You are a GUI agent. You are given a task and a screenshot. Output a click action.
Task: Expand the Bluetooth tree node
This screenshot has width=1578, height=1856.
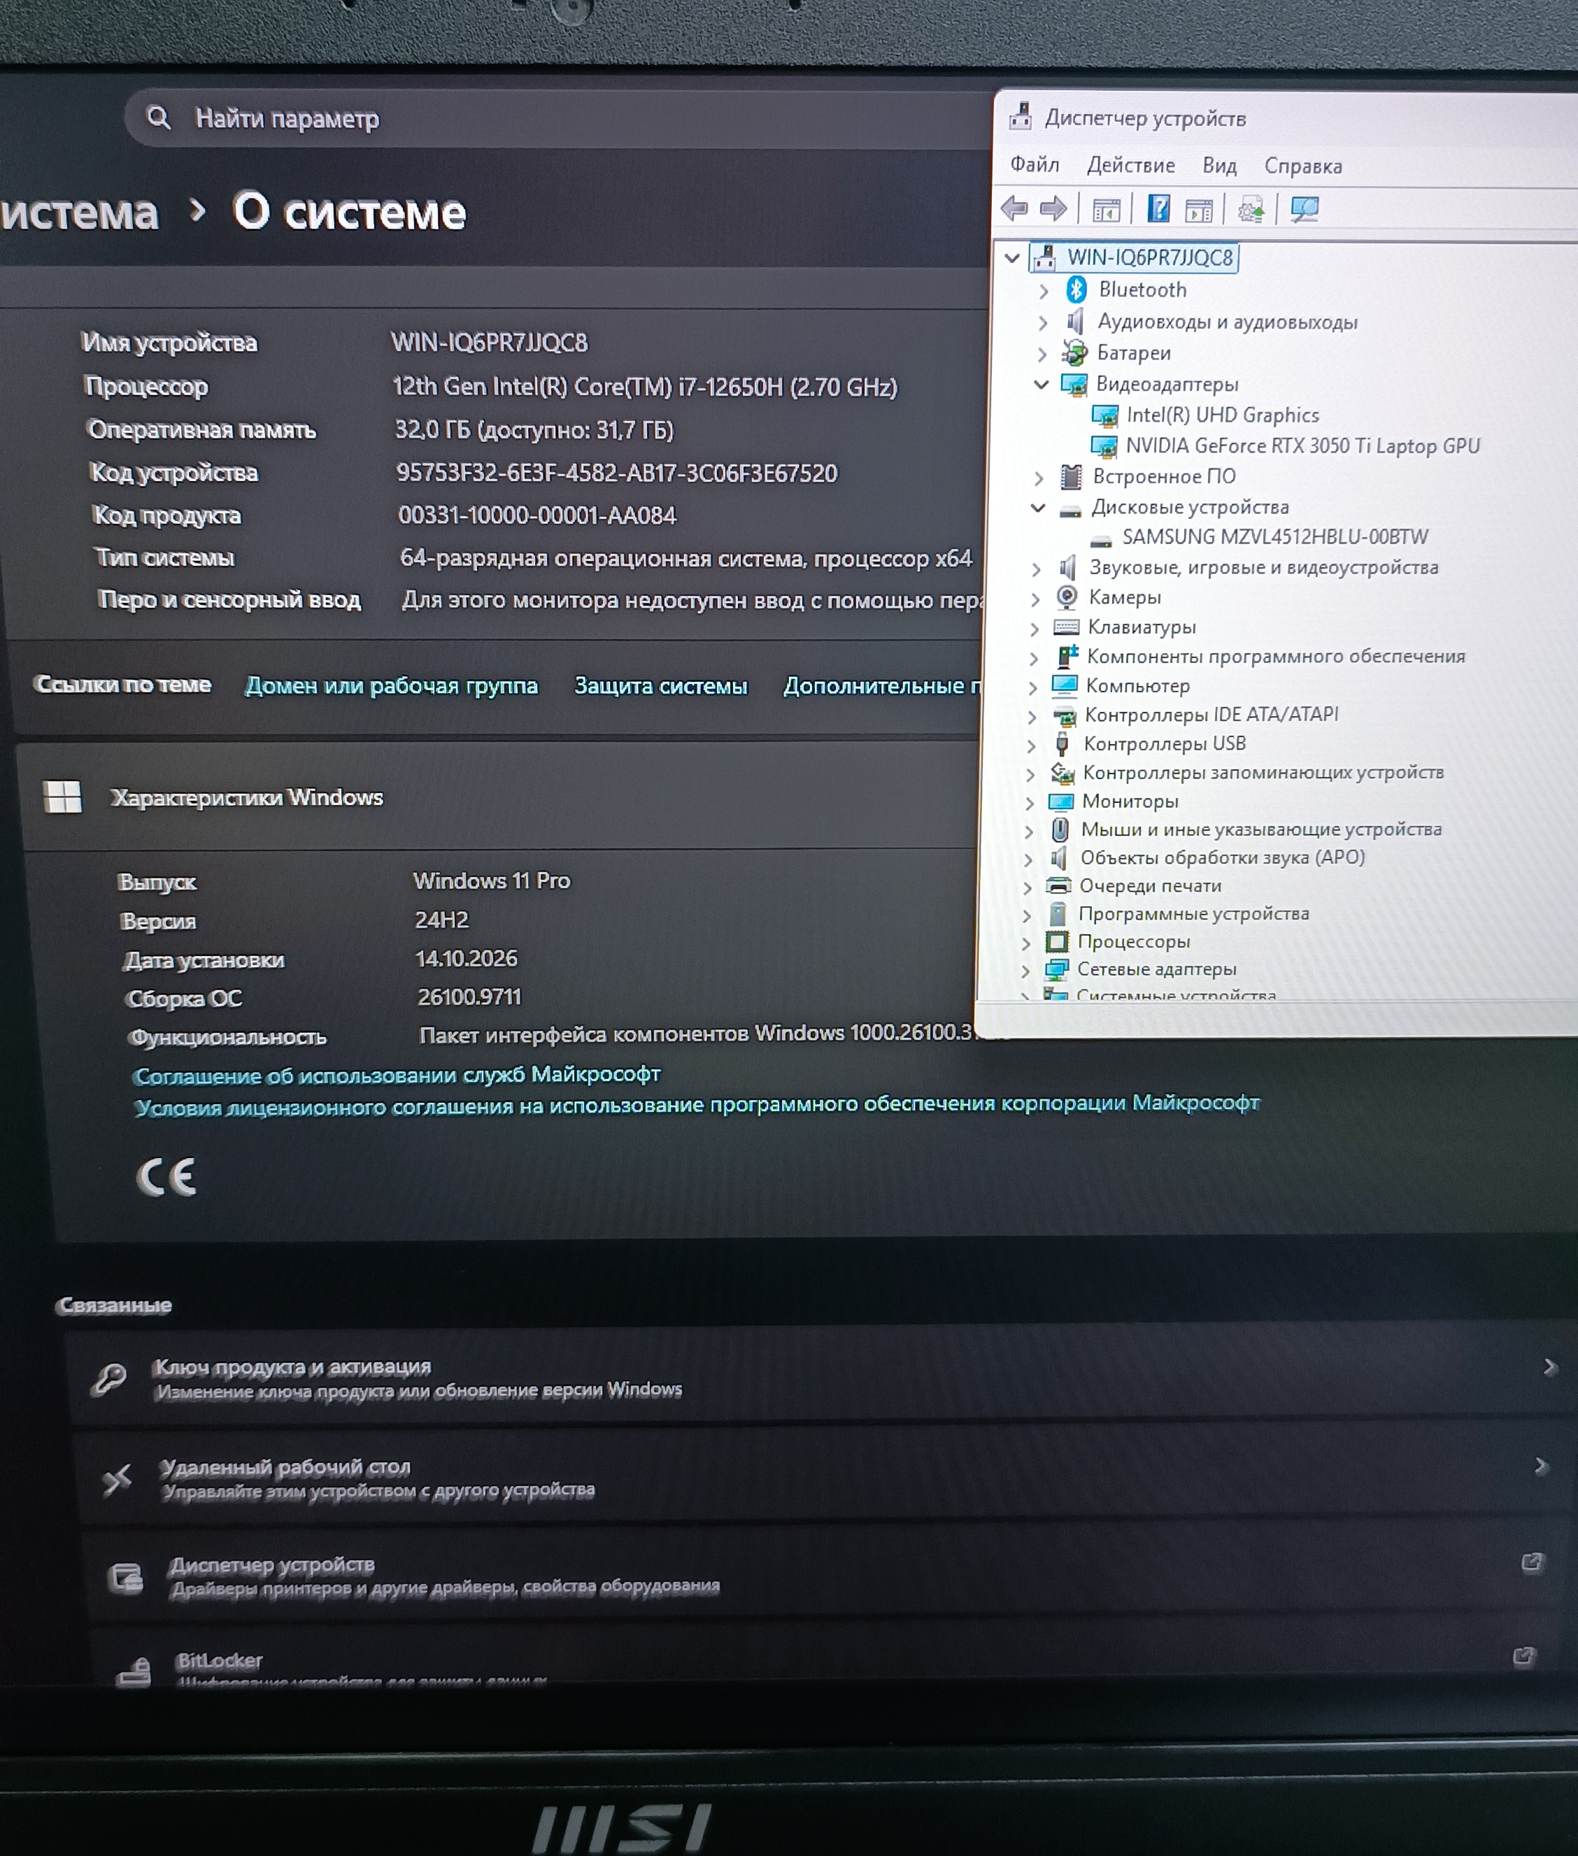[1044, 291]
